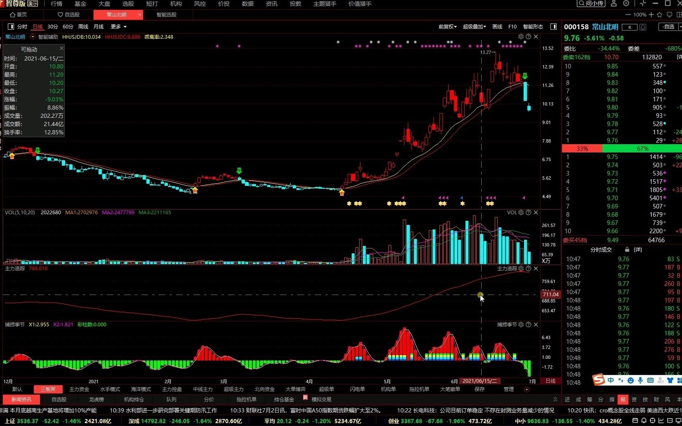Toggle the left sidebar panel icon beside 分时
This screenshot has width=682, height=426.
[x=11, y=26]
